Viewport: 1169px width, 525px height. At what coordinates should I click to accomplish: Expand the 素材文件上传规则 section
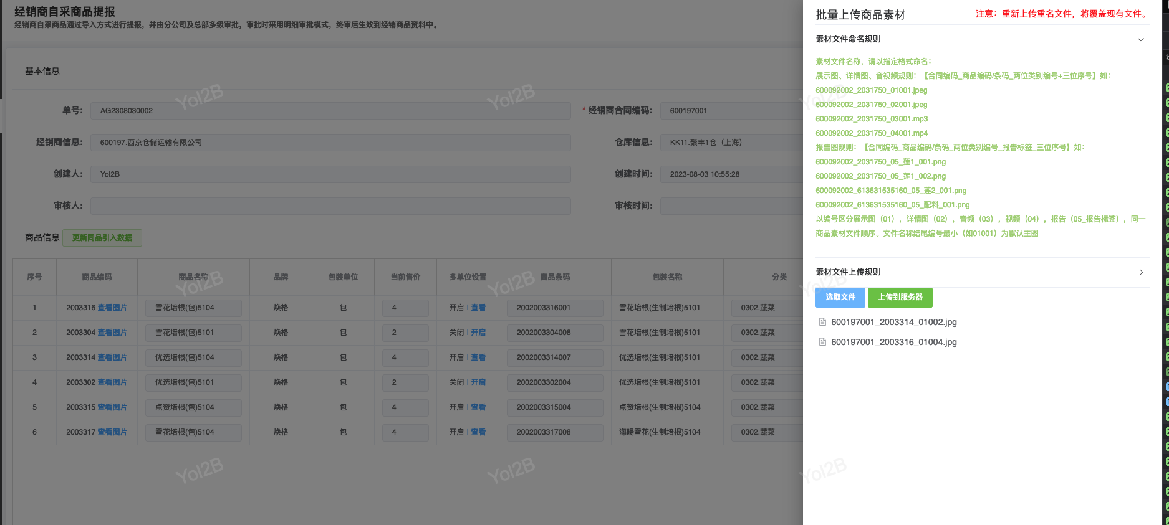(1141, 272)
